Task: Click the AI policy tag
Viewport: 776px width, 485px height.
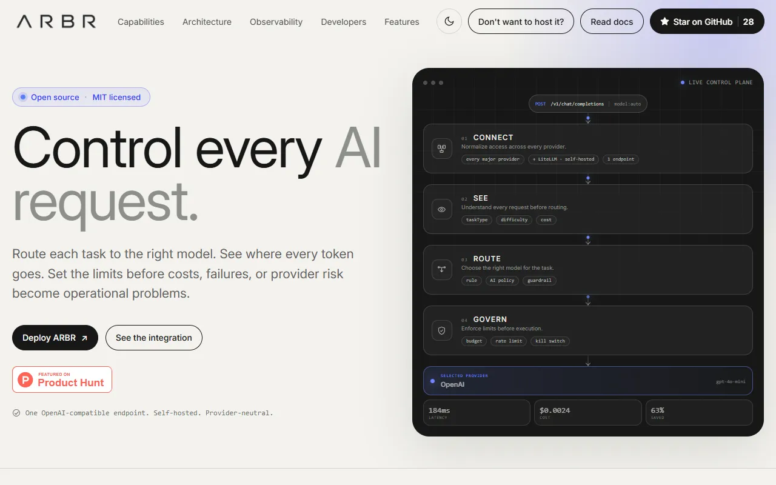Action: (x=502, y=281)
